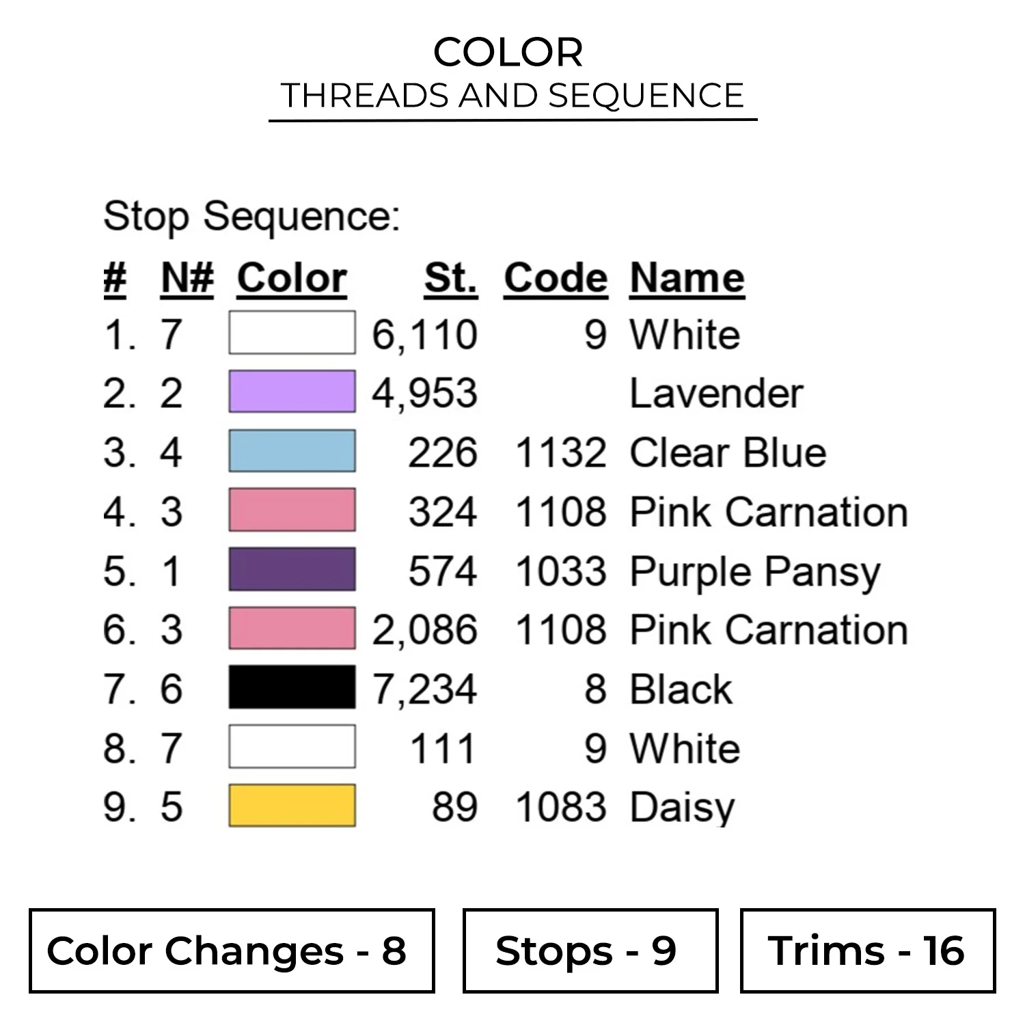Image resolution: width=1025 pixels, height=1025 pixels.
Task: Click the 7,234 stitch count for Black
Action: pos(424,689)
